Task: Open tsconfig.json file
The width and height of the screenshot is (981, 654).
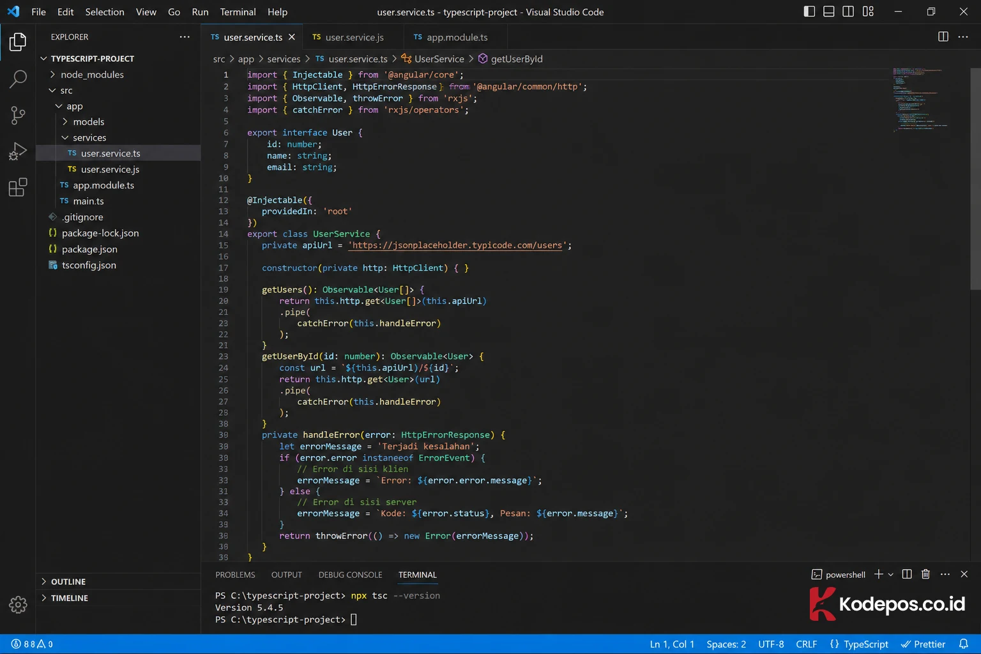Action: tap(118, 265)
